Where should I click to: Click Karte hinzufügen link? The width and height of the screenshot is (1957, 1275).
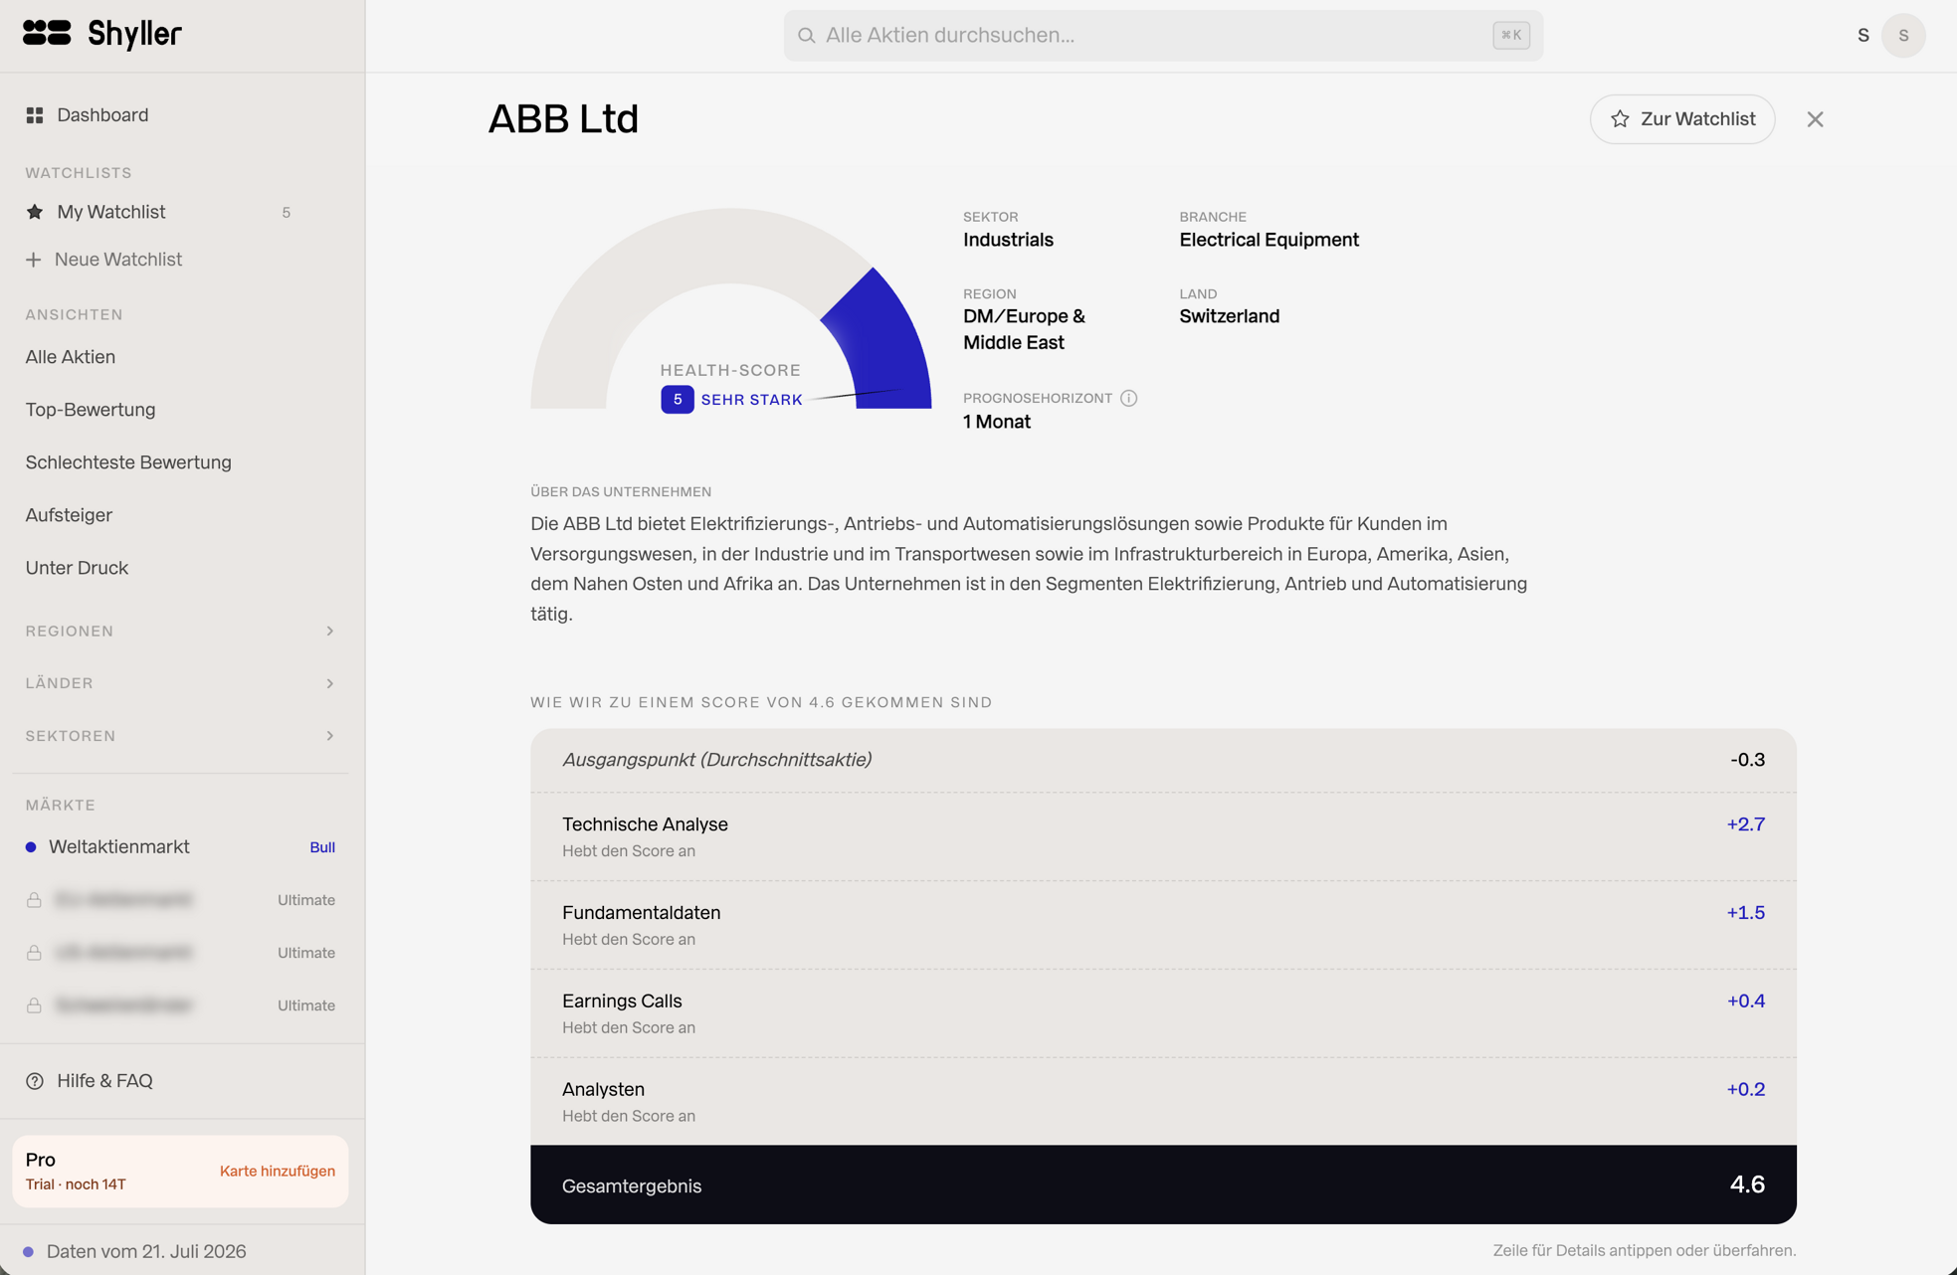tap(278, 1172)
